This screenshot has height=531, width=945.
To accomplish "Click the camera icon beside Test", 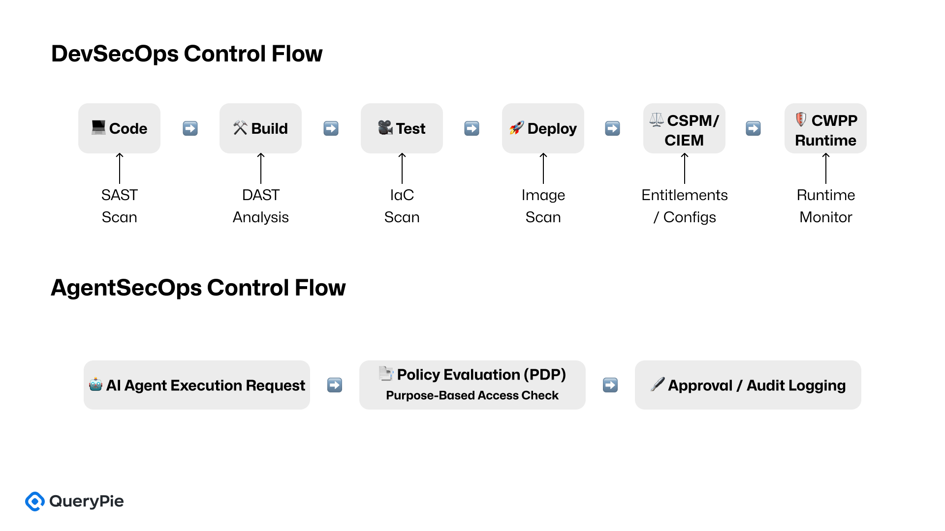I will 385,128.
